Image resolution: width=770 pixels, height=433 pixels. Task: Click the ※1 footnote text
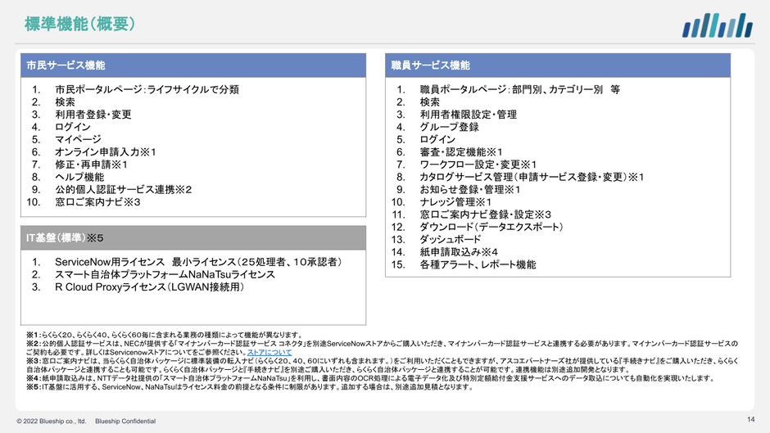pyautogui.click(x=165, y=335)
